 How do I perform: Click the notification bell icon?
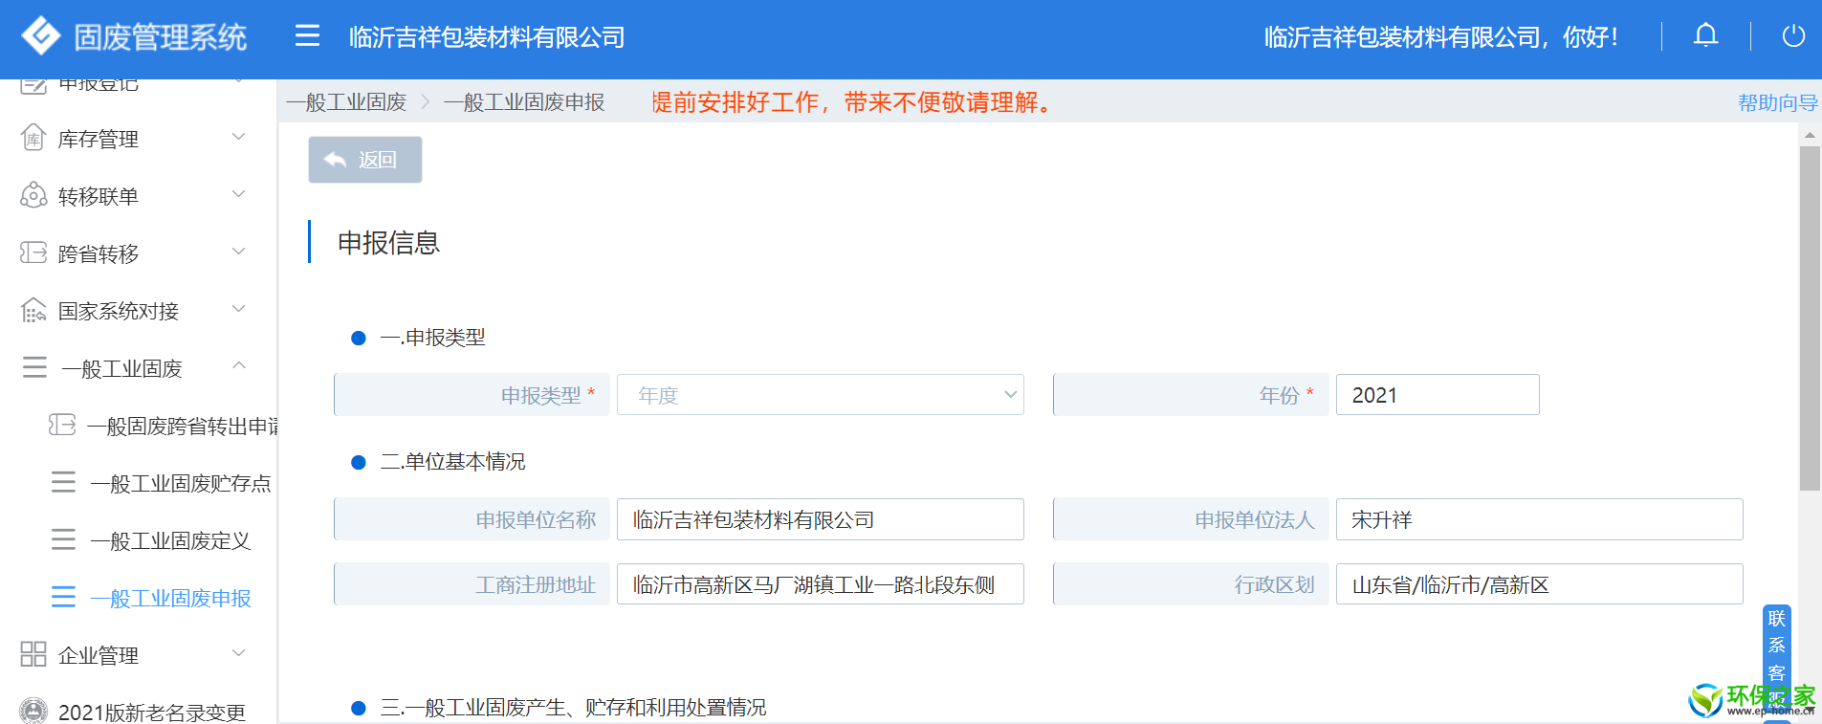tap(1705, 36)
